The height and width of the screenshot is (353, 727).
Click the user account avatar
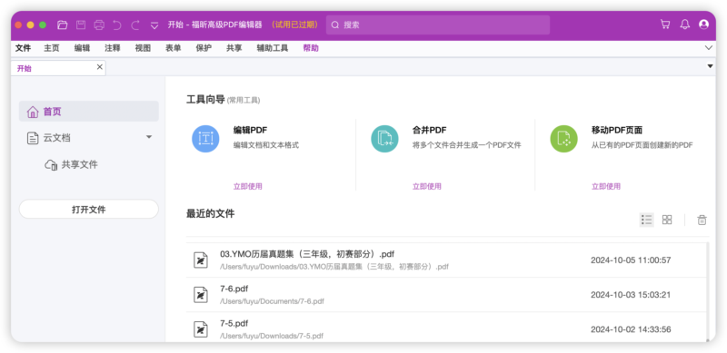coord(703,25)
